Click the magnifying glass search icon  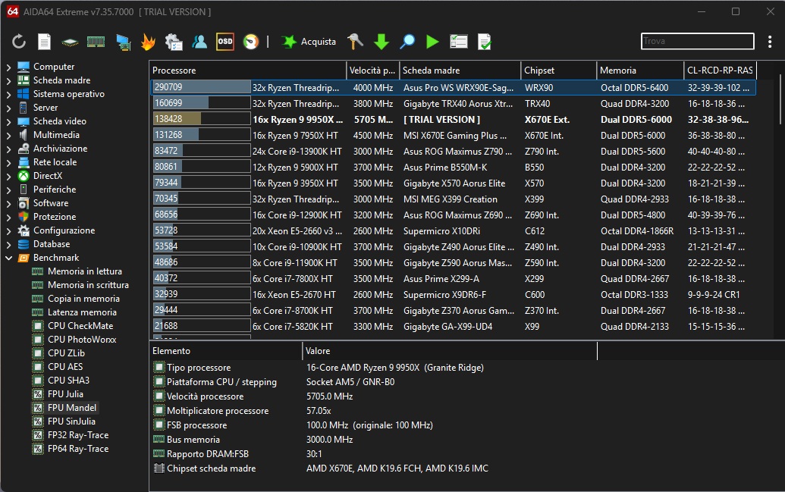click(x=407, y=42)
